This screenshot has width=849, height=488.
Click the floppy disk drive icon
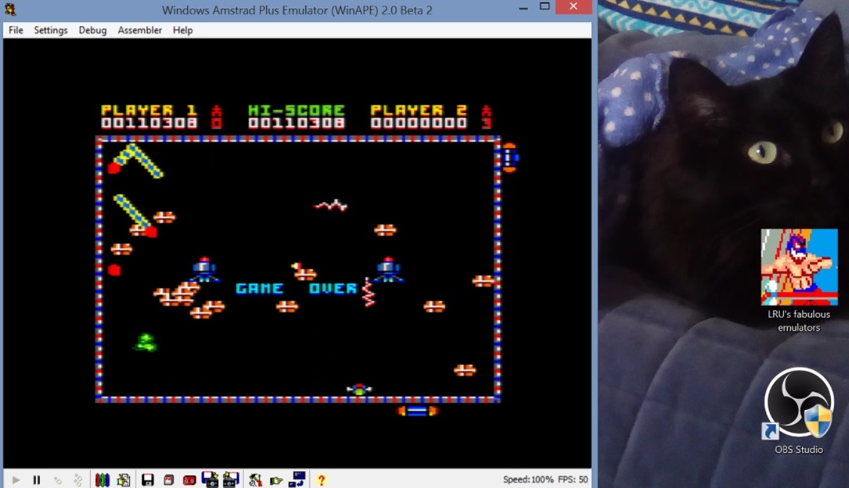(147, 480)
